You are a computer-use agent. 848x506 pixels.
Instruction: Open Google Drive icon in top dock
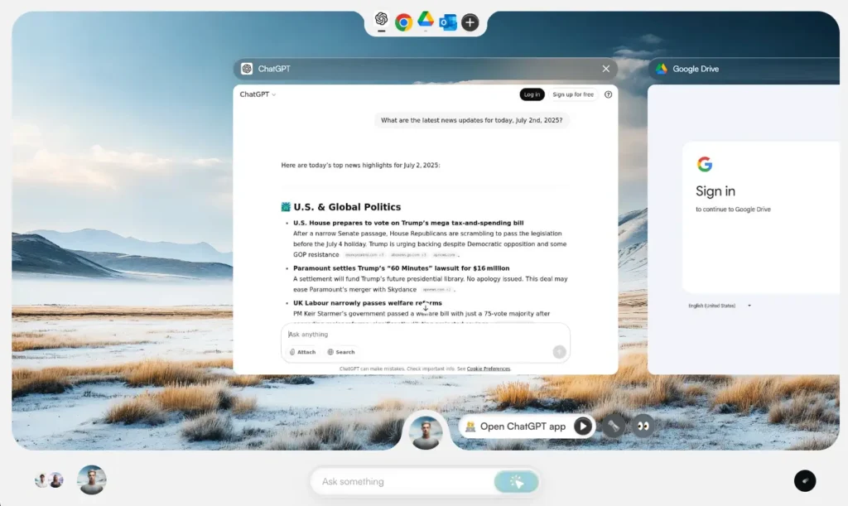point(426,20)
